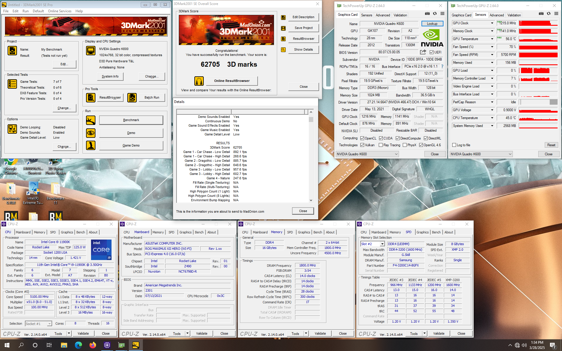Open the File menu in 3DMark2001
The height and width of the screenshot is (351, 562).
point(6,11)
